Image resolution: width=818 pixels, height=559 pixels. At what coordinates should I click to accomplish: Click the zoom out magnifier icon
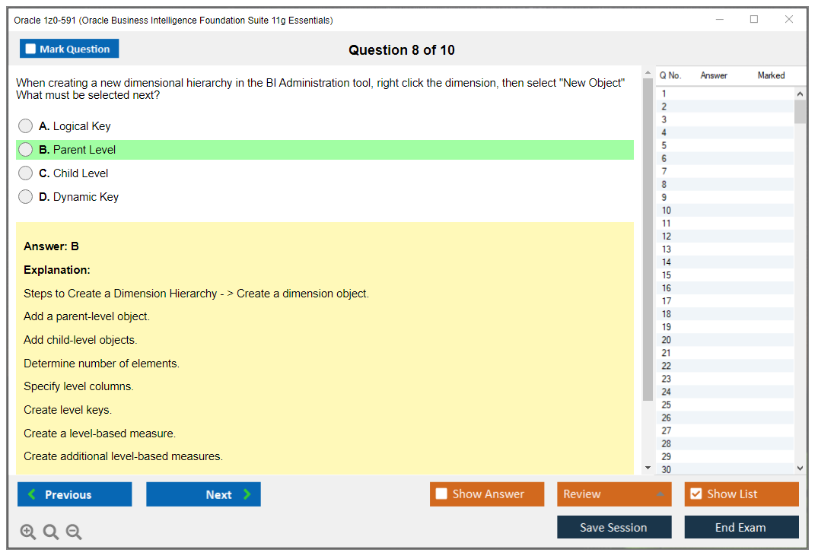[x=74, y=532]
